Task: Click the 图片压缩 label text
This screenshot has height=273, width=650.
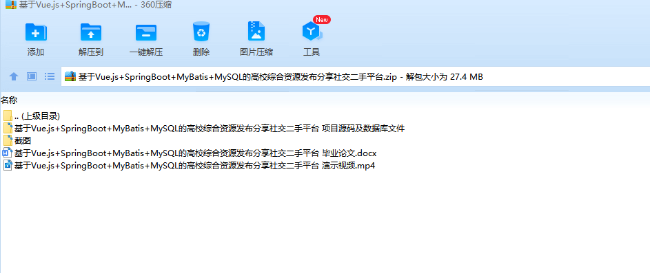Action: [256, 52]
